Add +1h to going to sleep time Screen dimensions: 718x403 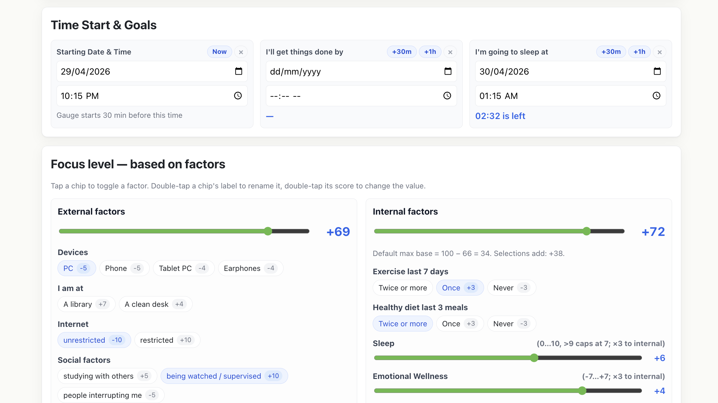(x=639, y=52)
